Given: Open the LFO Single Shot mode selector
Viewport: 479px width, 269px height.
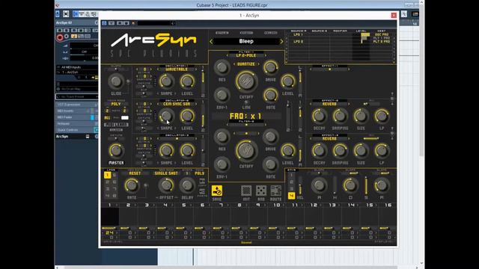Looking at the screenshot, I should point(166,173).
